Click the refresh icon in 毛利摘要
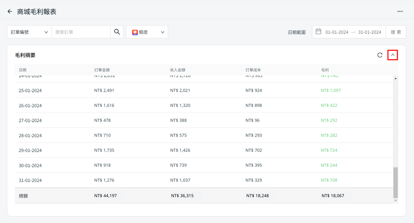 pyautogui.click(x=380, y=55)
